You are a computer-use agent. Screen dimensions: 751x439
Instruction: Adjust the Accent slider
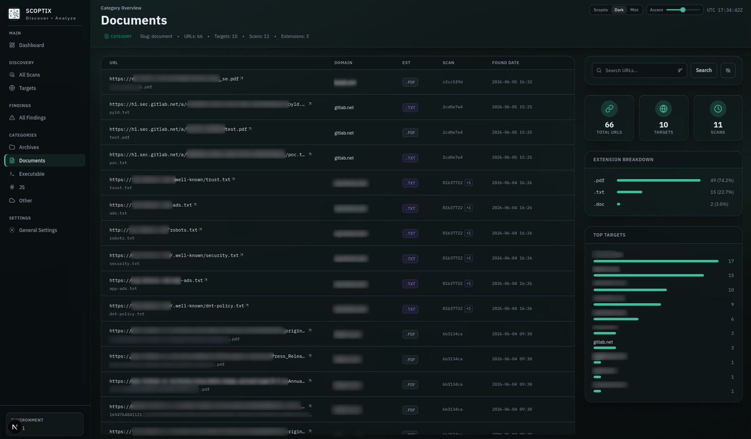coord(683,10)
